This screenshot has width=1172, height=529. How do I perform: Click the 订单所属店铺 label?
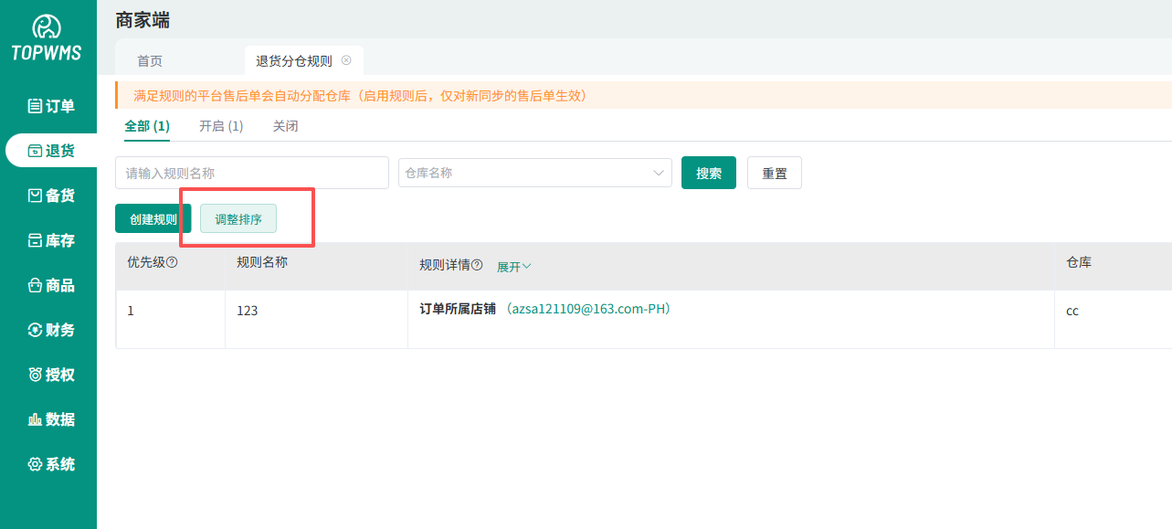pos(458,309)
